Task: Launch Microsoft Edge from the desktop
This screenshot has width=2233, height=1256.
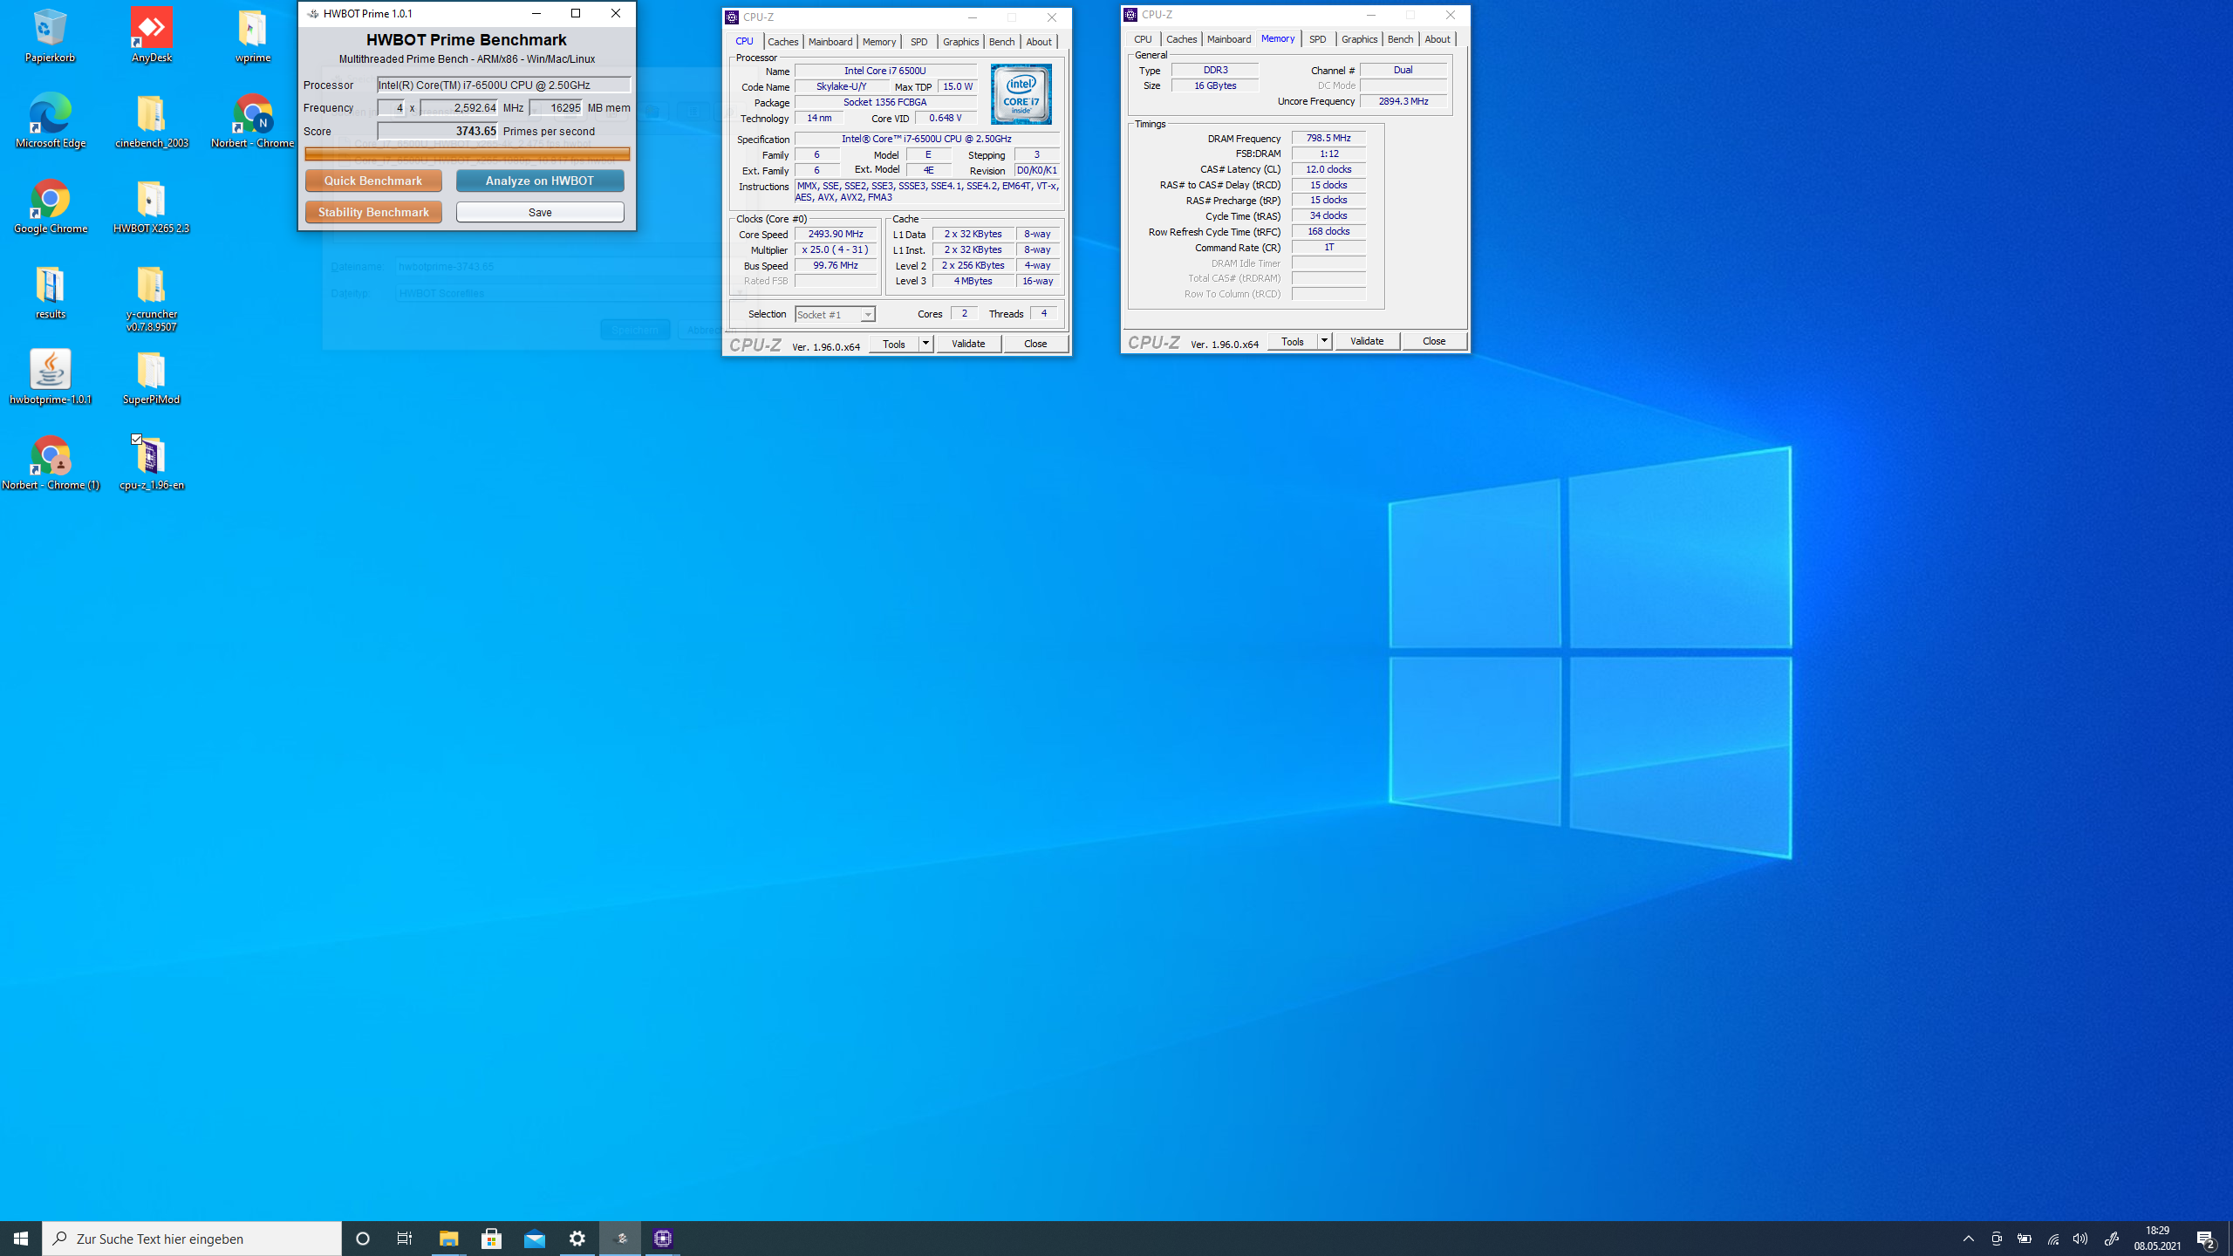Action: [x=50, y=120]
